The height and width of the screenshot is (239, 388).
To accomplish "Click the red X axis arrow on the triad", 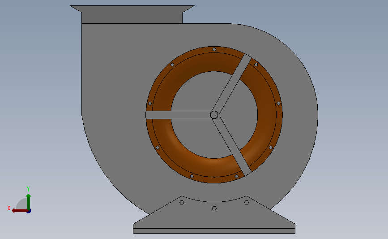I will (x=20, y=211).
